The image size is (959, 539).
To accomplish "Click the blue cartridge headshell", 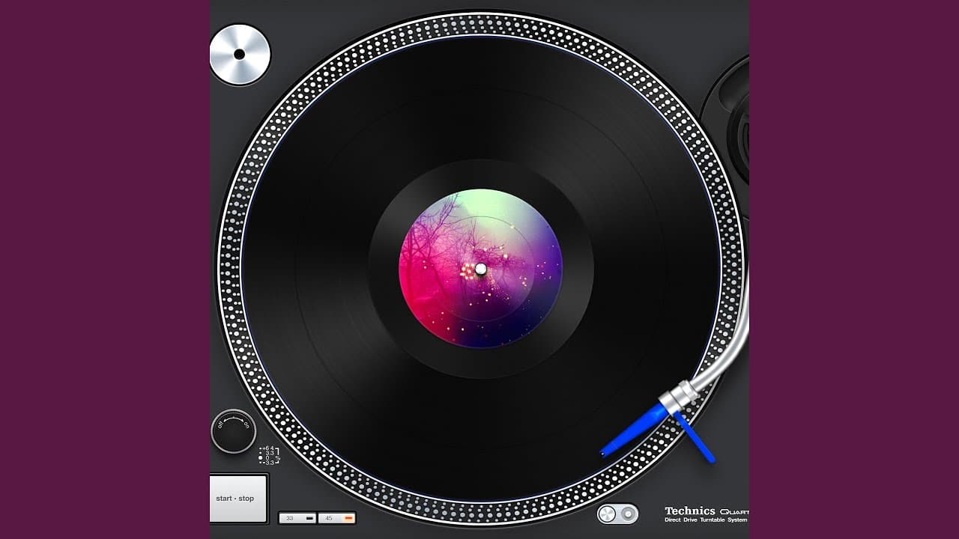I will 633,430.
